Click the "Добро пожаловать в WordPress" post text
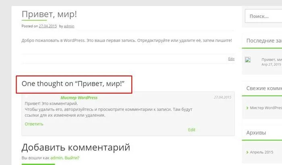Screen dimensions: 282x165 [x=126, y=40]
